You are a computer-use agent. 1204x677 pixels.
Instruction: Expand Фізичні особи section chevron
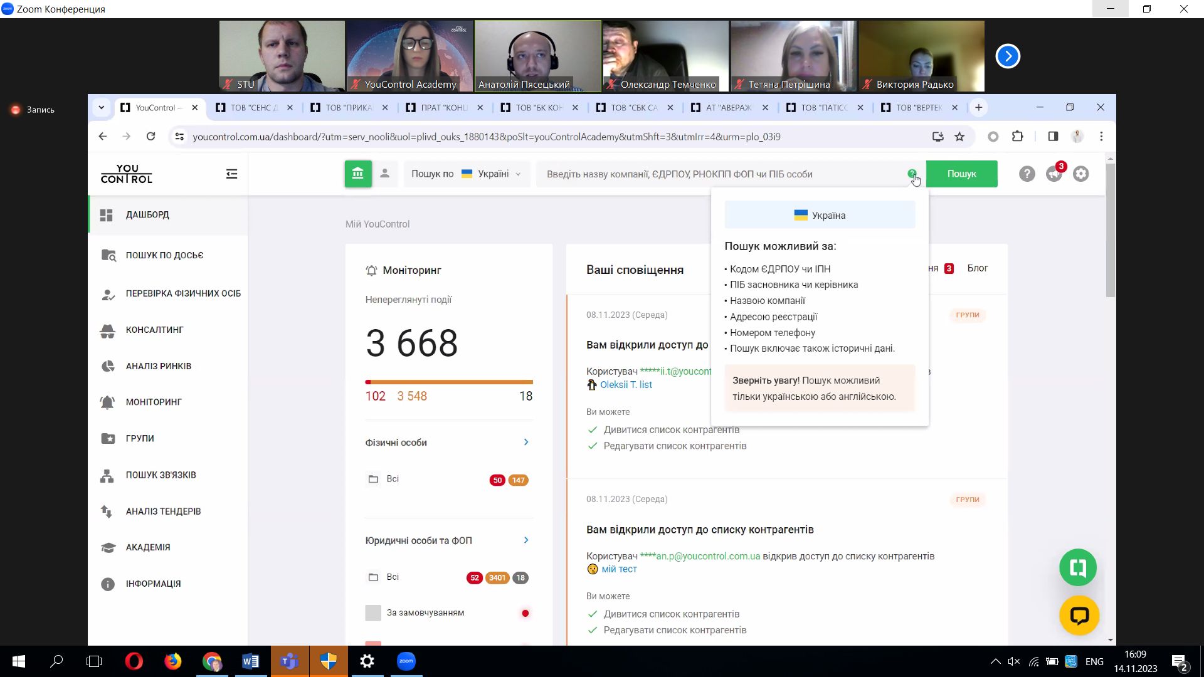pyautogui.click(x=525, y=442)
